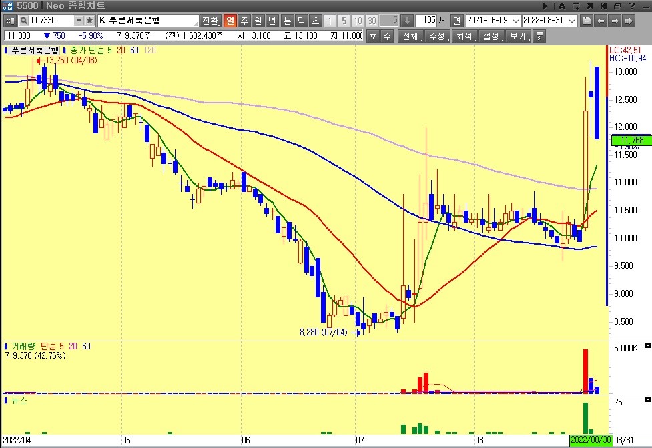Click the blue marker before the 종가 단순 label
The image size is (652, 448).
[65, 50]
